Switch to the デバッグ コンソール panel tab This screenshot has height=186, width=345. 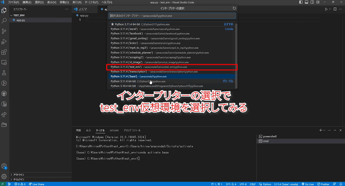(x=132, y=130)
